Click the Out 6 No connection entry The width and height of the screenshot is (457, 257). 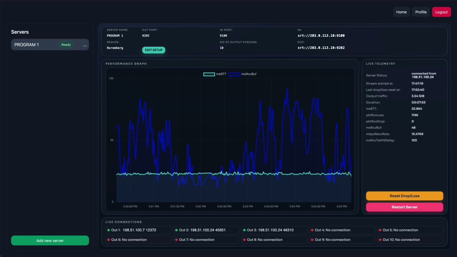pos(138,240)
